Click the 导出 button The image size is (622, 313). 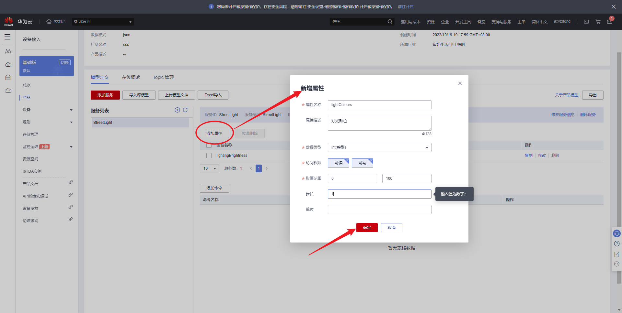(593, 95)
